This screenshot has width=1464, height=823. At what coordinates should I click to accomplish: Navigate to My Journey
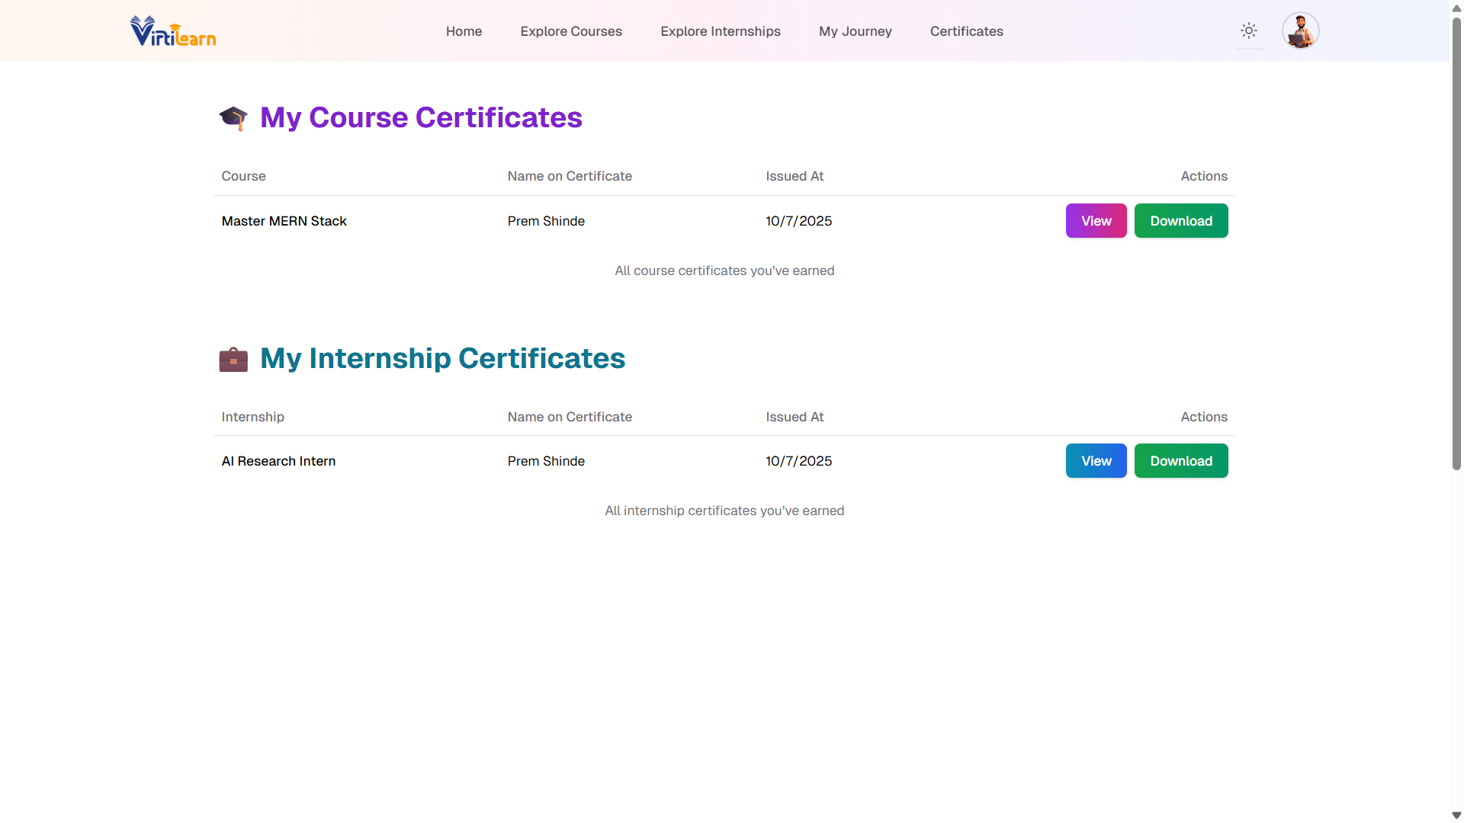856,31
